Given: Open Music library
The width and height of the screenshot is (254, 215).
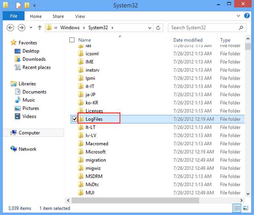Looking at the screenshot, I should (x=29, y=100).
